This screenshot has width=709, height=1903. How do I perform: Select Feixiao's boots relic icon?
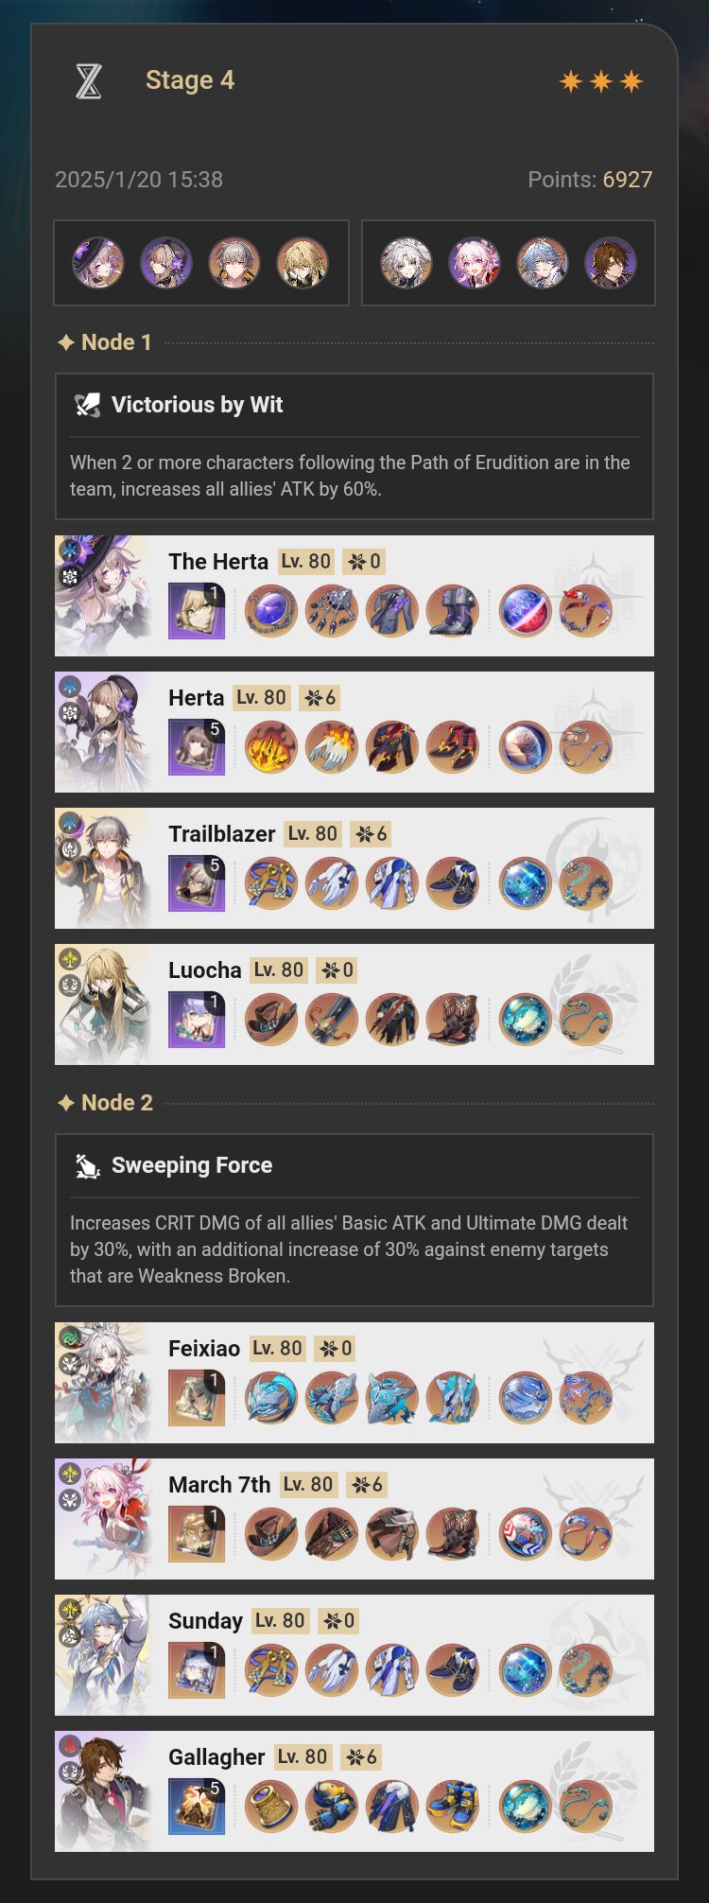click(453, 1398)
